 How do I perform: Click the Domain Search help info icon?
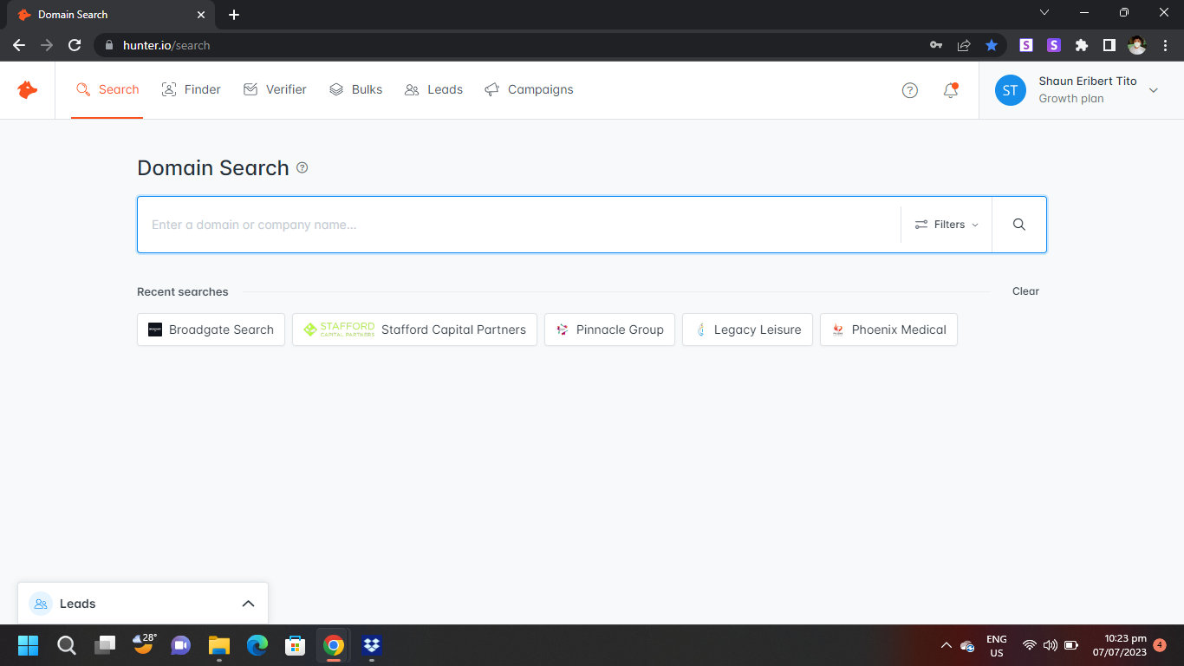pos(302,167)
